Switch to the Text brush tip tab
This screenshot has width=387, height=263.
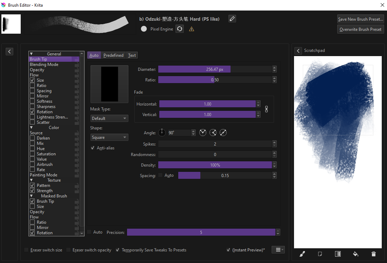coord(132,55)
